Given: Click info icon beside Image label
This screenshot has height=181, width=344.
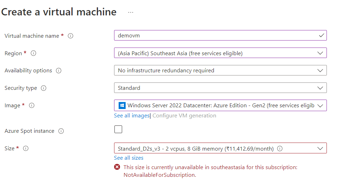Looking at the screenshot, I should (31, 106).
